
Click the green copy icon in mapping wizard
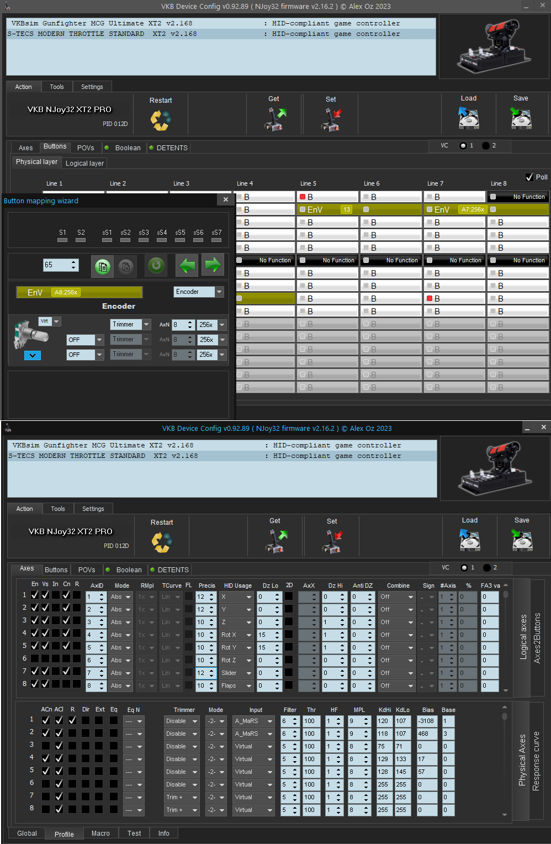click(x=102, y=266)
